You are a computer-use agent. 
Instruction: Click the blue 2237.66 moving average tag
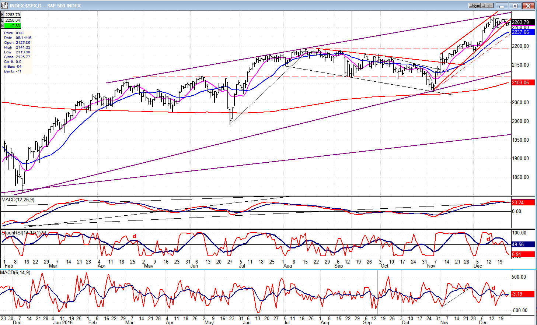tap(523, 32)
